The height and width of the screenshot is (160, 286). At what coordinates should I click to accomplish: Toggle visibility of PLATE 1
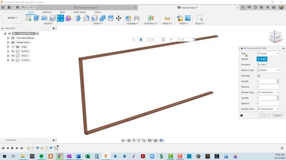[13, 52]
